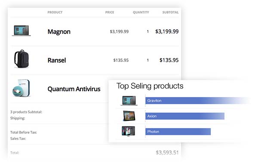This screenshot has height=163, width=258.
Task: Select the Photon sales bar
Action: 178,132
